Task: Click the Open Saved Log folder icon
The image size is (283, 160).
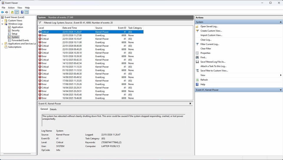Action: (x=197, y=26)
